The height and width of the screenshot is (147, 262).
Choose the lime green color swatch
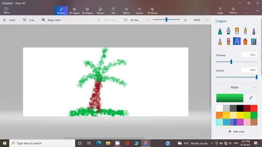(x=247, y=115)
